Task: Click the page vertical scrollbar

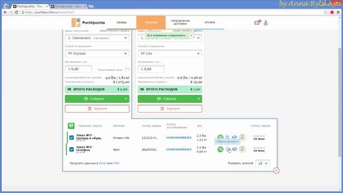Action: click(339, 102)
